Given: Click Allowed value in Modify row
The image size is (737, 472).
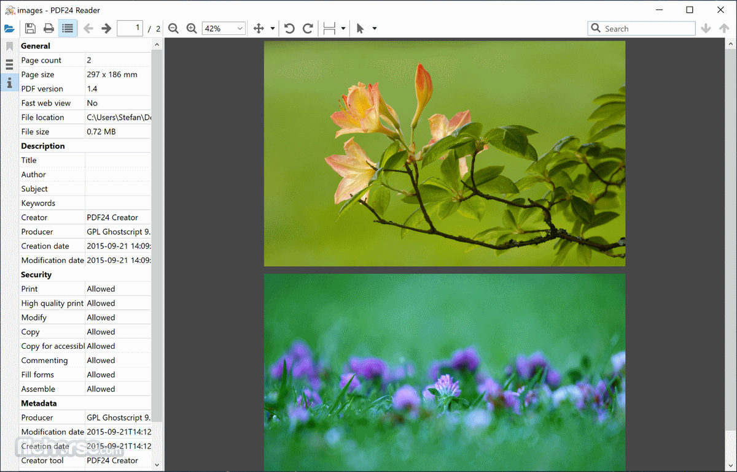Looking at the screenshot, I should click(x=101, y=318).
